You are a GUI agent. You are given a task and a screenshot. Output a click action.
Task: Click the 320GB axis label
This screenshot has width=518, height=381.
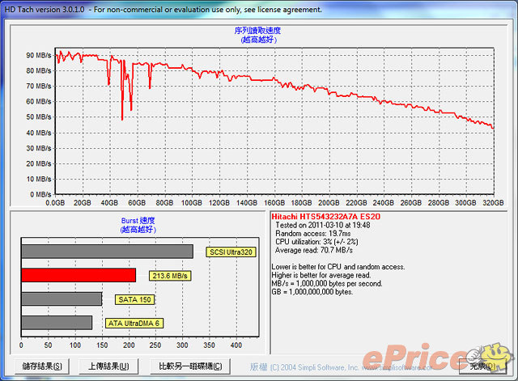pos(493,203)
